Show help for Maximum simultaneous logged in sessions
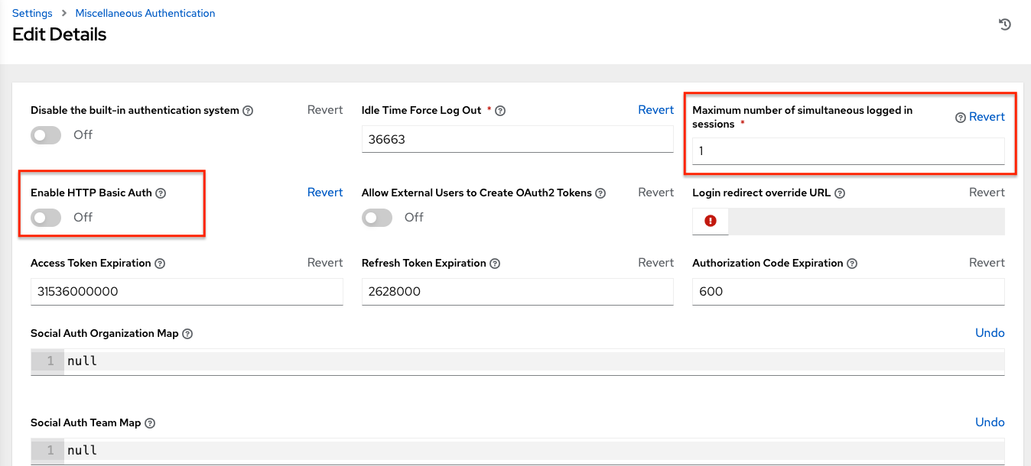 click(x=960, y=118)
